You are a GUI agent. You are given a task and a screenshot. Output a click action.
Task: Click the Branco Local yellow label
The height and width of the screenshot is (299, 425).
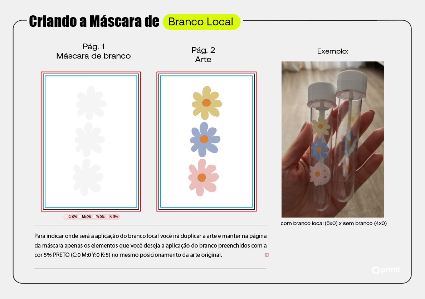201,22
